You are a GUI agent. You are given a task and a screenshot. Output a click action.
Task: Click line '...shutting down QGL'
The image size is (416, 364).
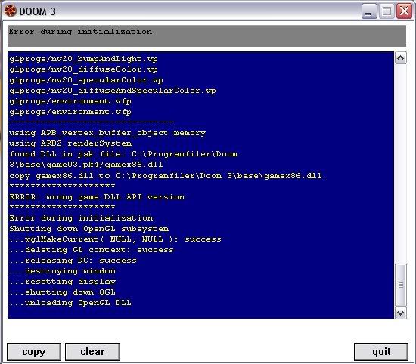pyautogui.click(x=62, y=292)
